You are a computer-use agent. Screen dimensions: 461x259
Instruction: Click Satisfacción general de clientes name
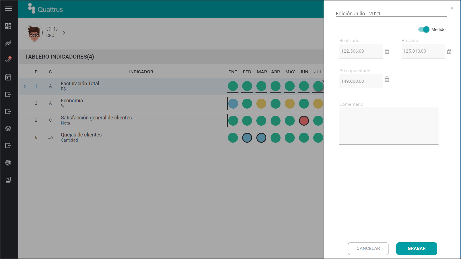coord(96,118)
